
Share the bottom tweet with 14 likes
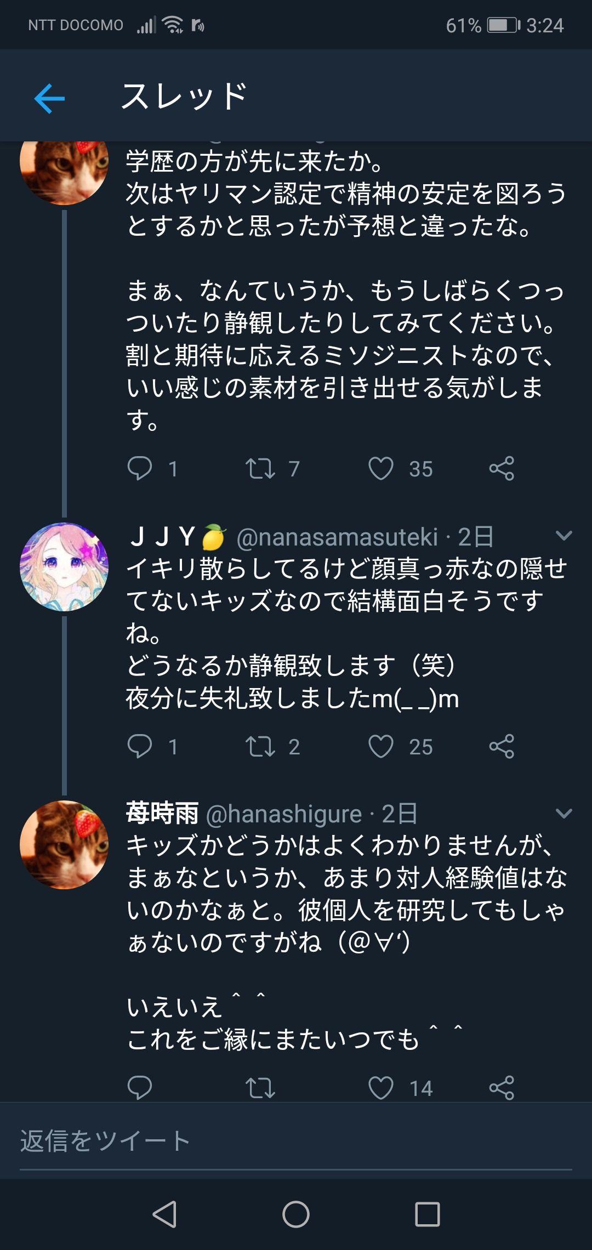tap(502, 1088)
